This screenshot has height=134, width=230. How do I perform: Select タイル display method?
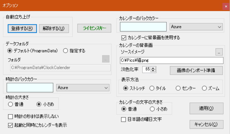[152, 88]
